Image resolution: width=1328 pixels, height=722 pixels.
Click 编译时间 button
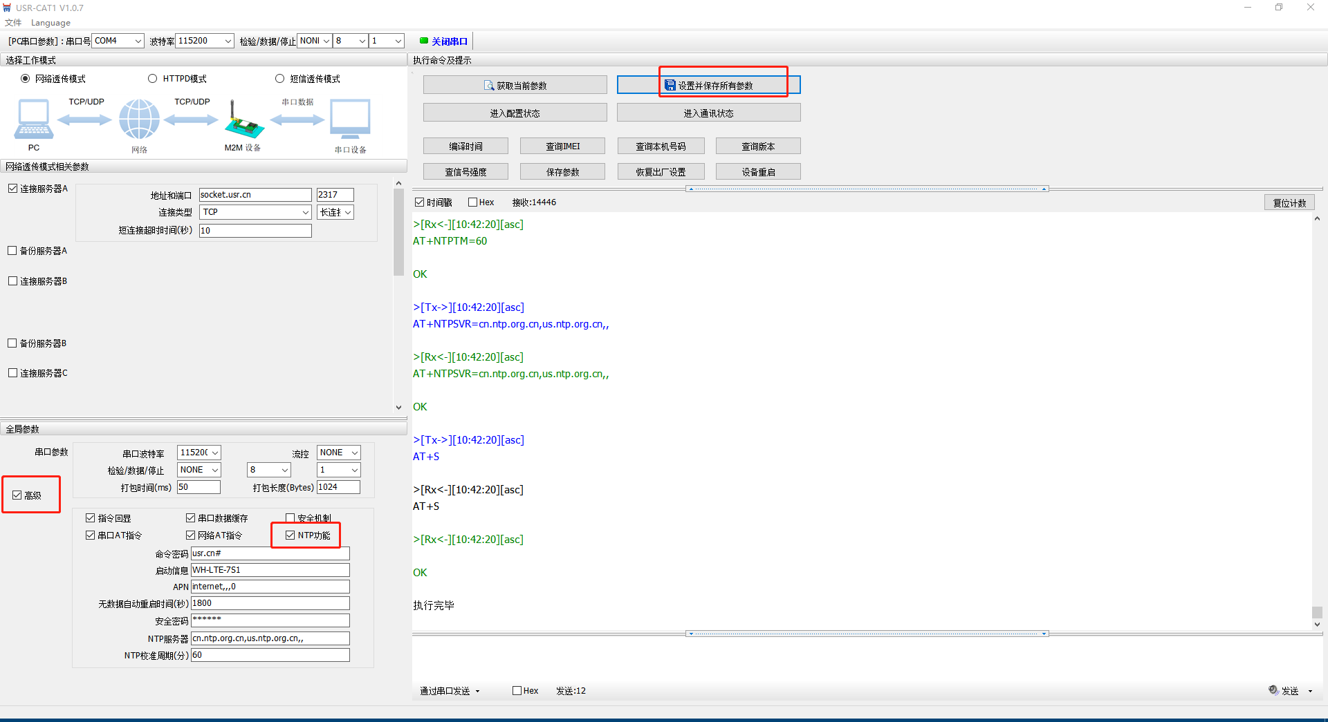465,146
